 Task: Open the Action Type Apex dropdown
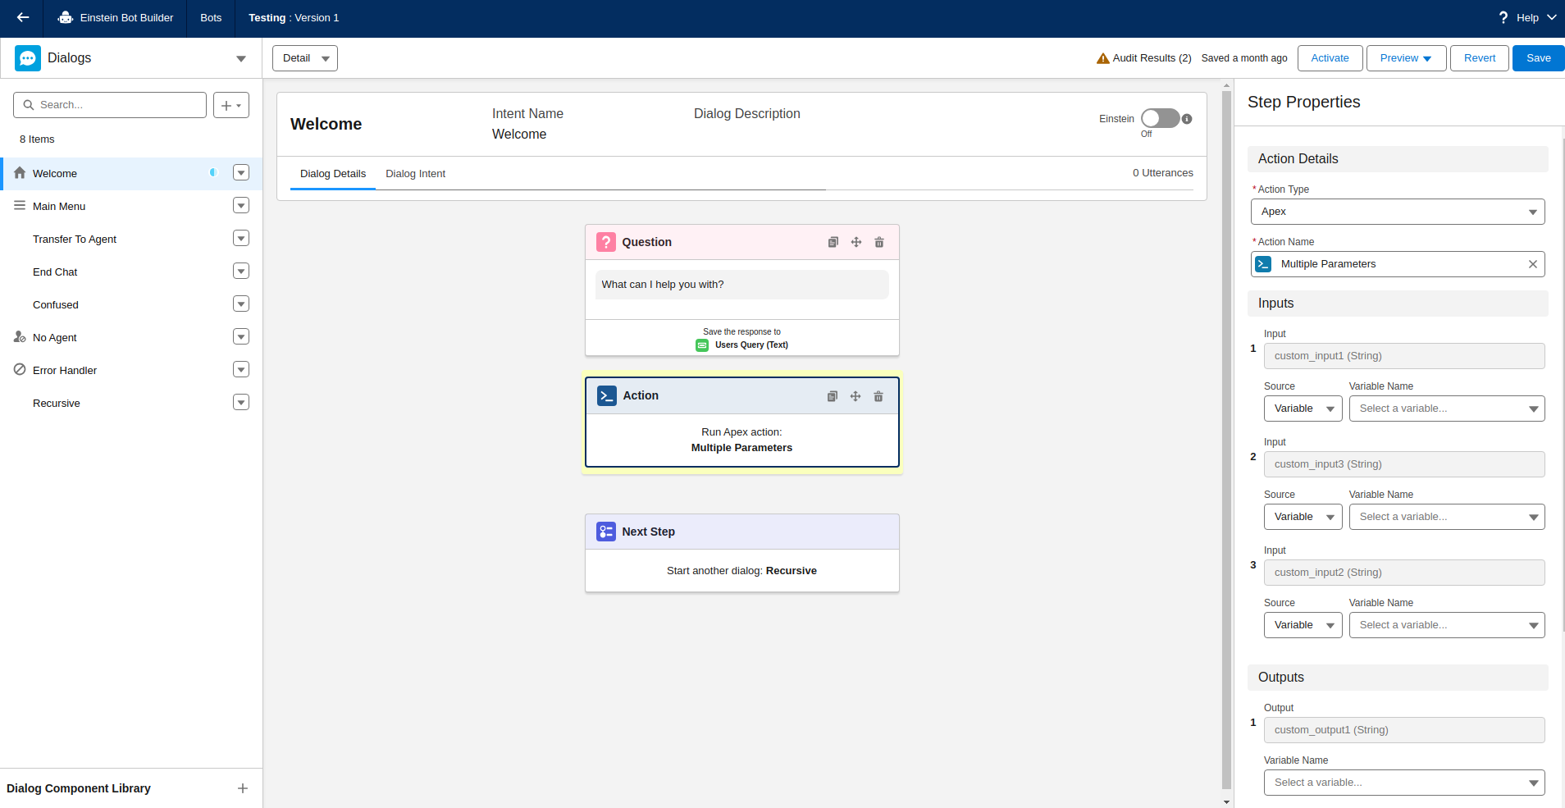pos(1398,212)
